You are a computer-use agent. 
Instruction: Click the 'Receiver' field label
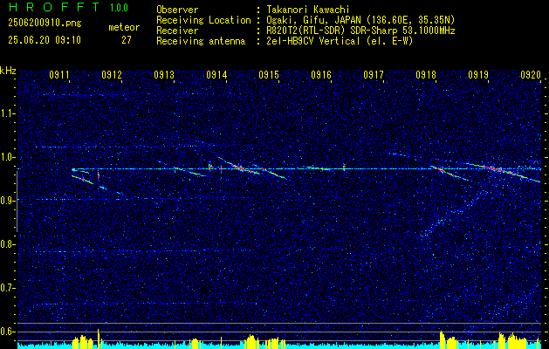coord(177,31)
